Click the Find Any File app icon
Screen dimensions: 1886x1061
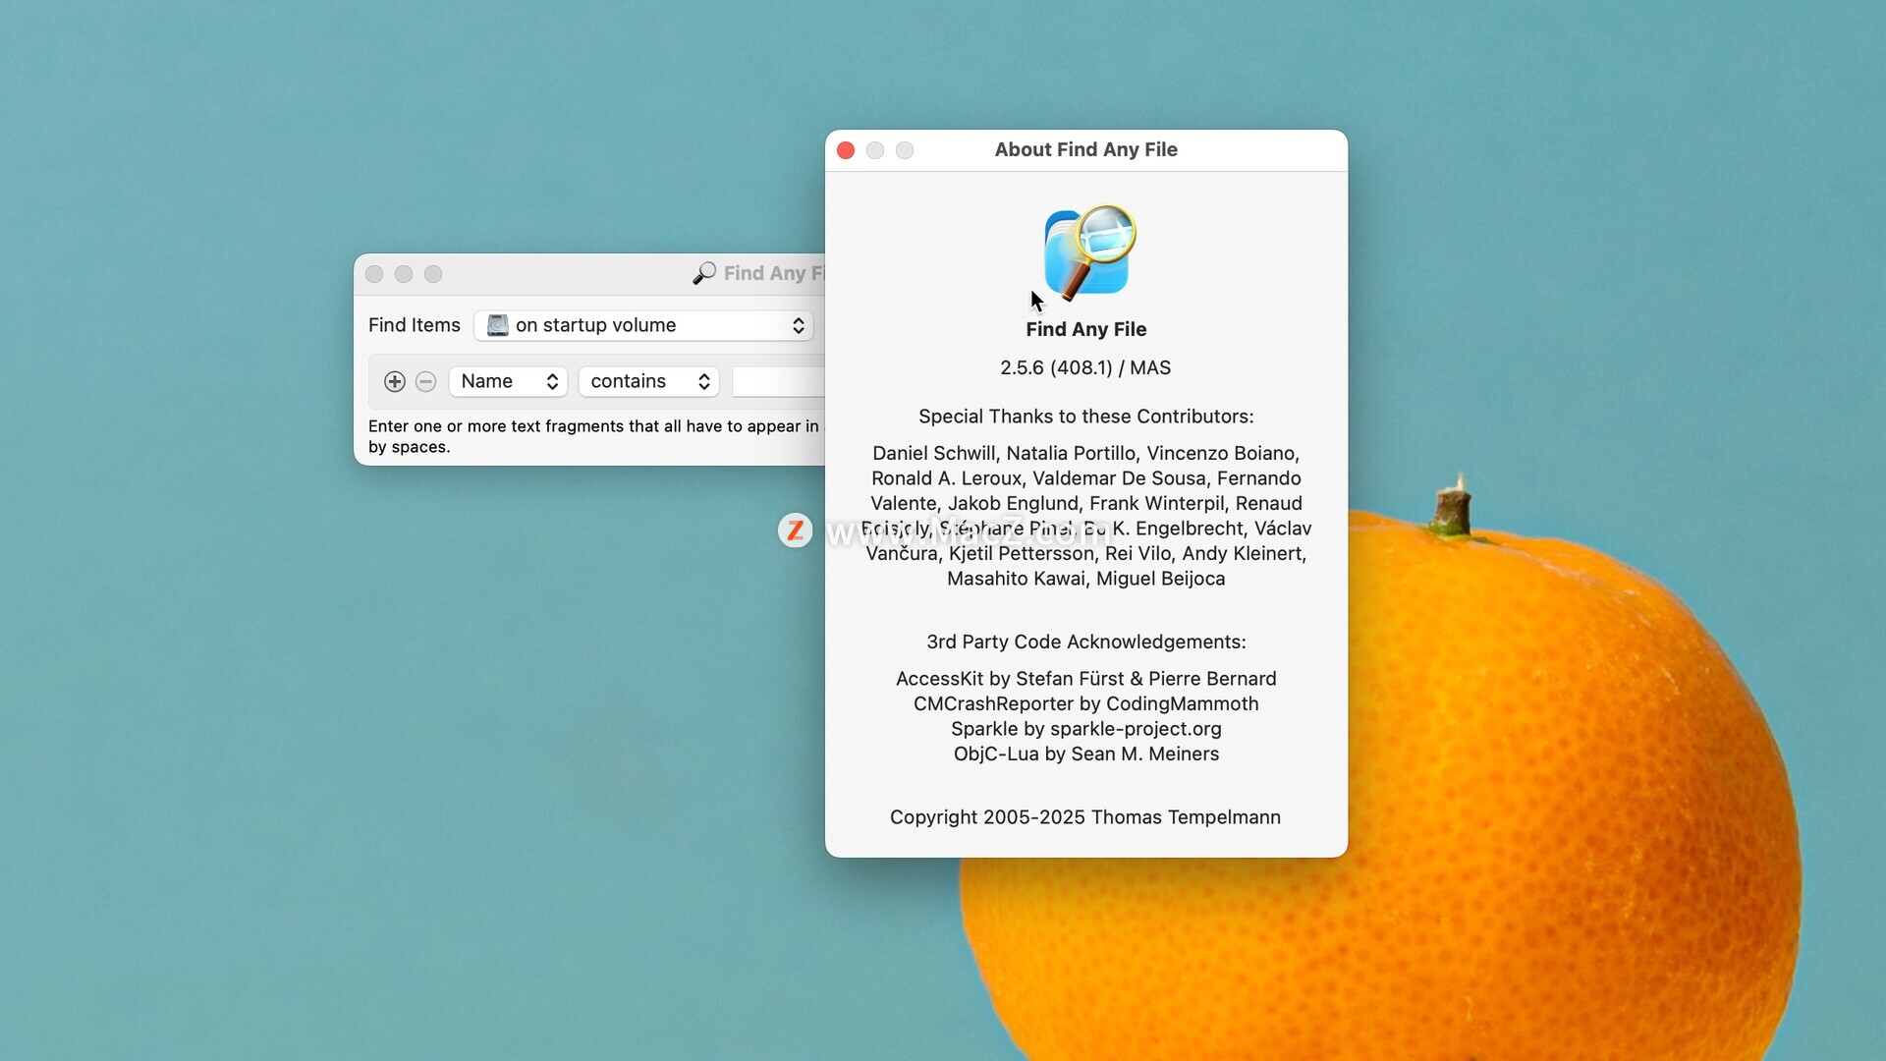1088,251
